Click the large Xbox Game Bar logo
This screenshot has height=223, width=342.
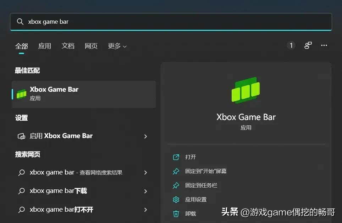[x=246, y=90]
